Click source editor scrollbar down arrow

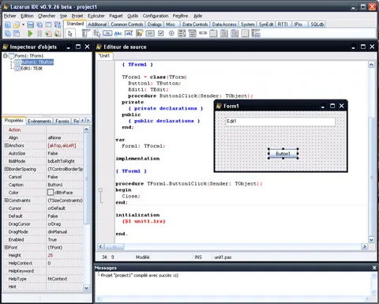pos(371,239)
